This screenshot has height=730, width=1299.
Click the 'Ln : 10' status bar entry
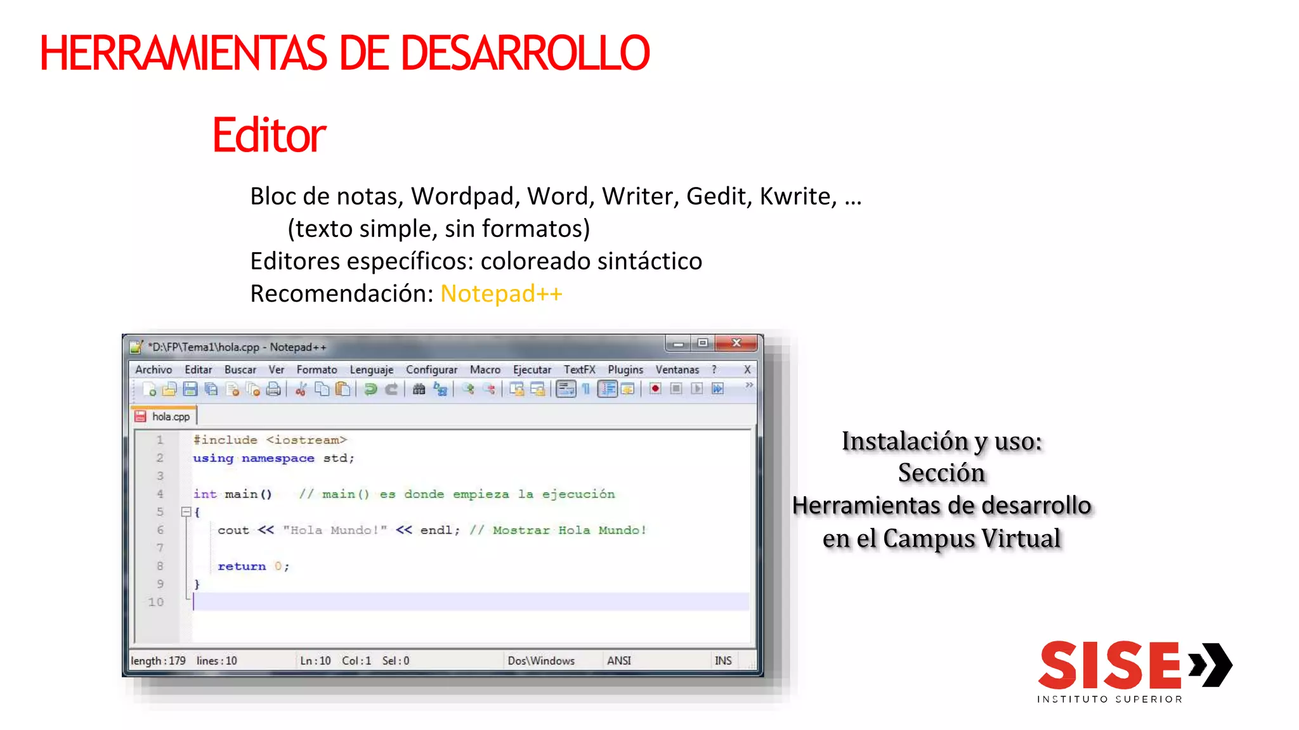pyautogui.click(x=315, y=661)
